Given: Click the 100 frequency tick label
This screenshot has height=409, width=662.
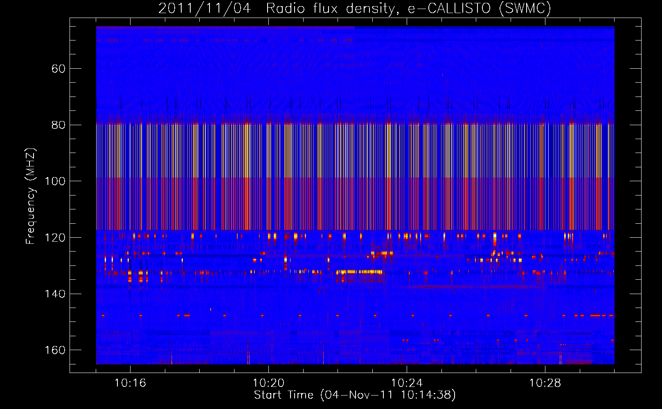Looking at the screenshot, I should click(55, 181).
